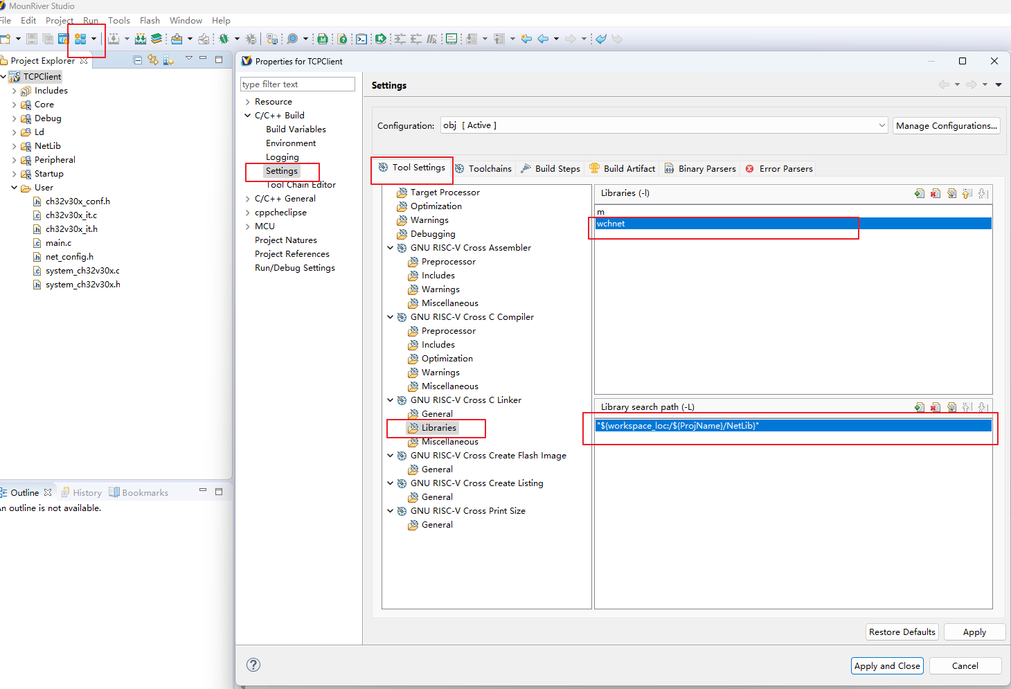1011x689 pixels.
Task: Collapse GNU RISC-V Cross Assembler node
Action: click(390, 248)
